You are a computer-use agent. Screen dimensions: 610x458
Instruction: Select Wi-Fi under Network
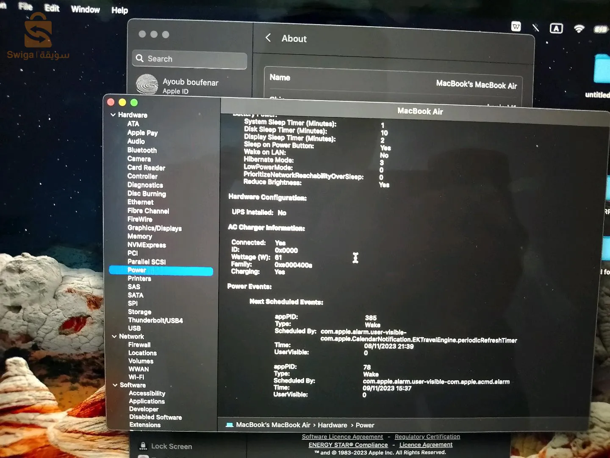point(136,377)
